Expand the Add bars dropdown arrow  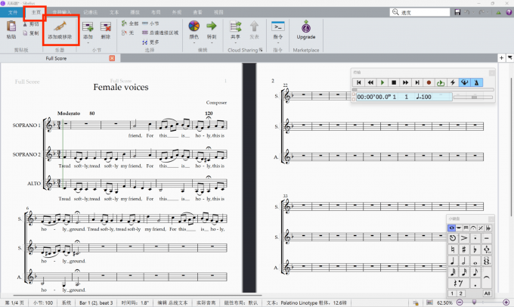[x=88, y=43]
